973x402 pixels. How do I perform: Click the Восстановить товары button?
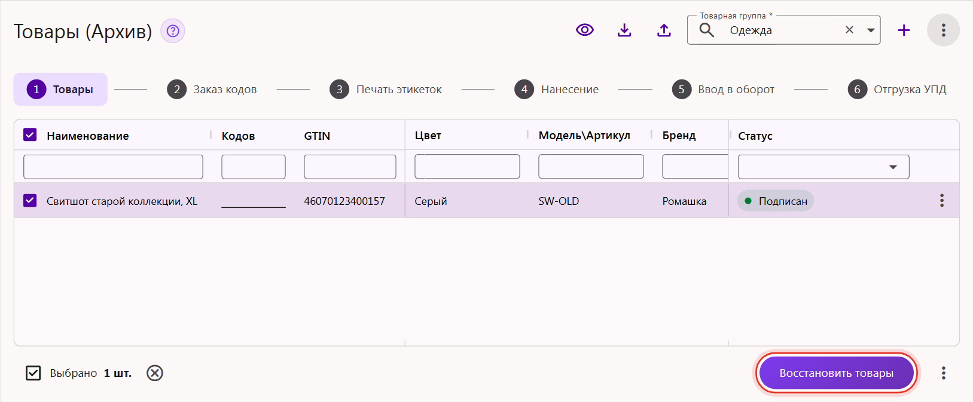[x=836, y=373]
